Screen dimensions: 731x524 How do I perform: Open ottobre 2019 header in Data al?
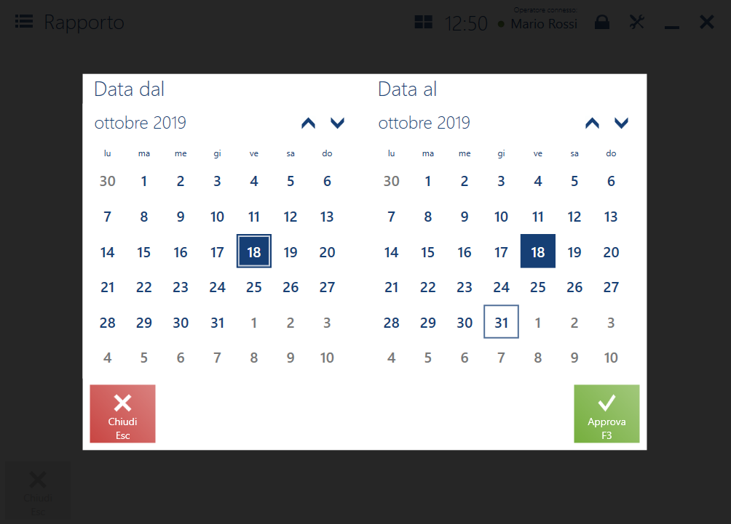pos(424,123)
